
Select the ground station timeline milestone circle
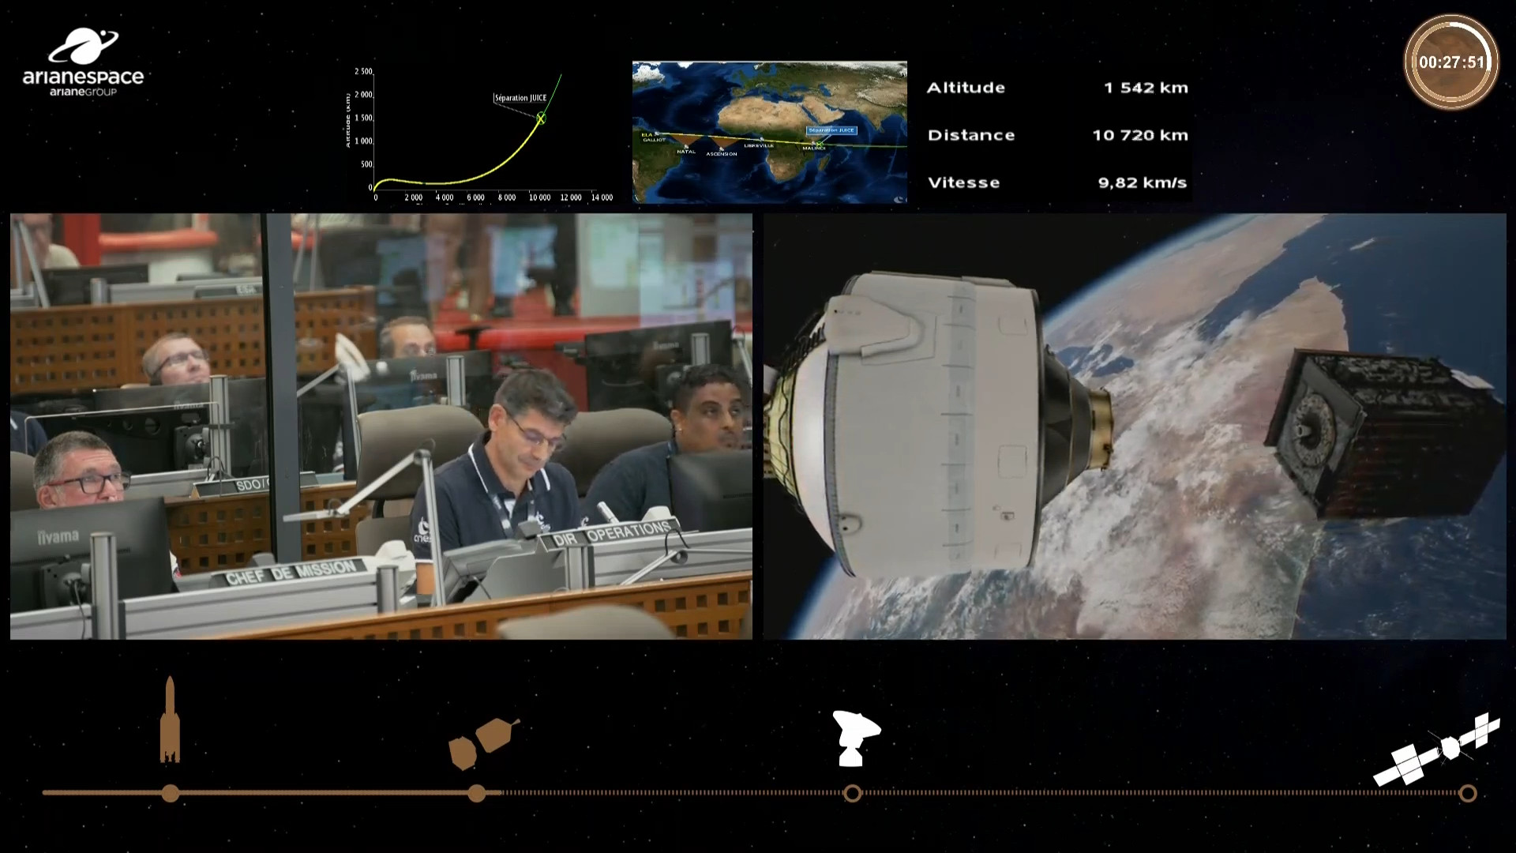click(852, 793)
